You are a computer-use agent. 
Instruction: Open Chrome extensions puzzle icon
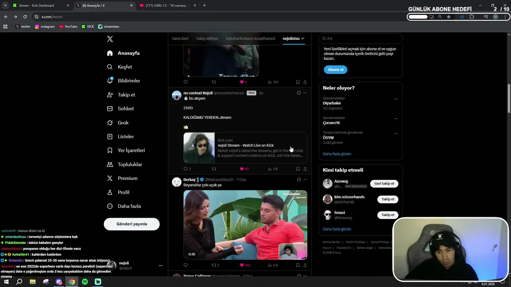coord(472,17)
